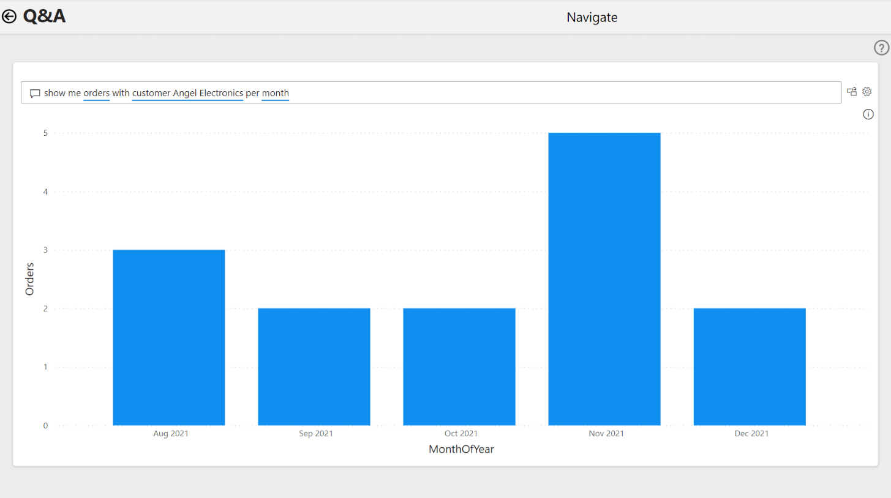Image resolution: width=891 pixels, height=498 pixels.
Task: Click the Q&A page heading
Action: pos(44,17)
